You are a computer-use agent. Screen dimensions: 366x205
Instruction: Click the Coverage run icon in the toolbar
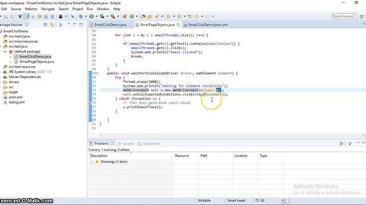102,17
